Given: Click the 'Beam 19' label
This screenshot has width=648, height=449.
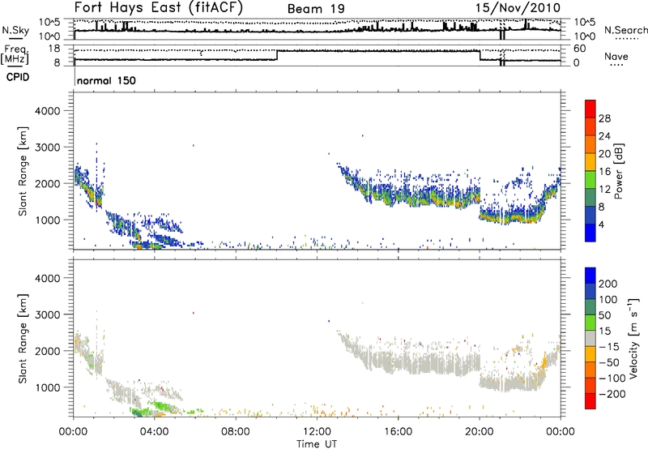Looking at the screenshot, I should pyautogui.click(x=316, y=9).
